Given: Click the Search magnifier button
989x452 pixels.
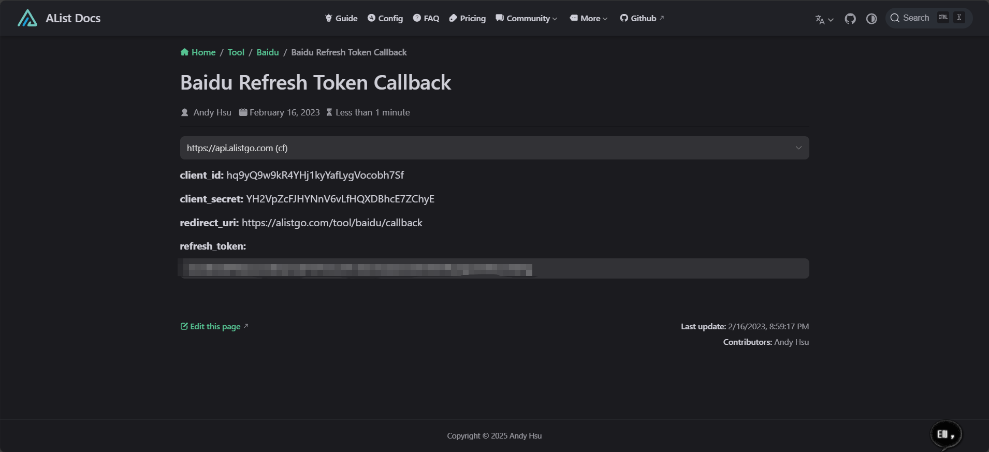Looking at the screenshot, I should tap(895, 18).
